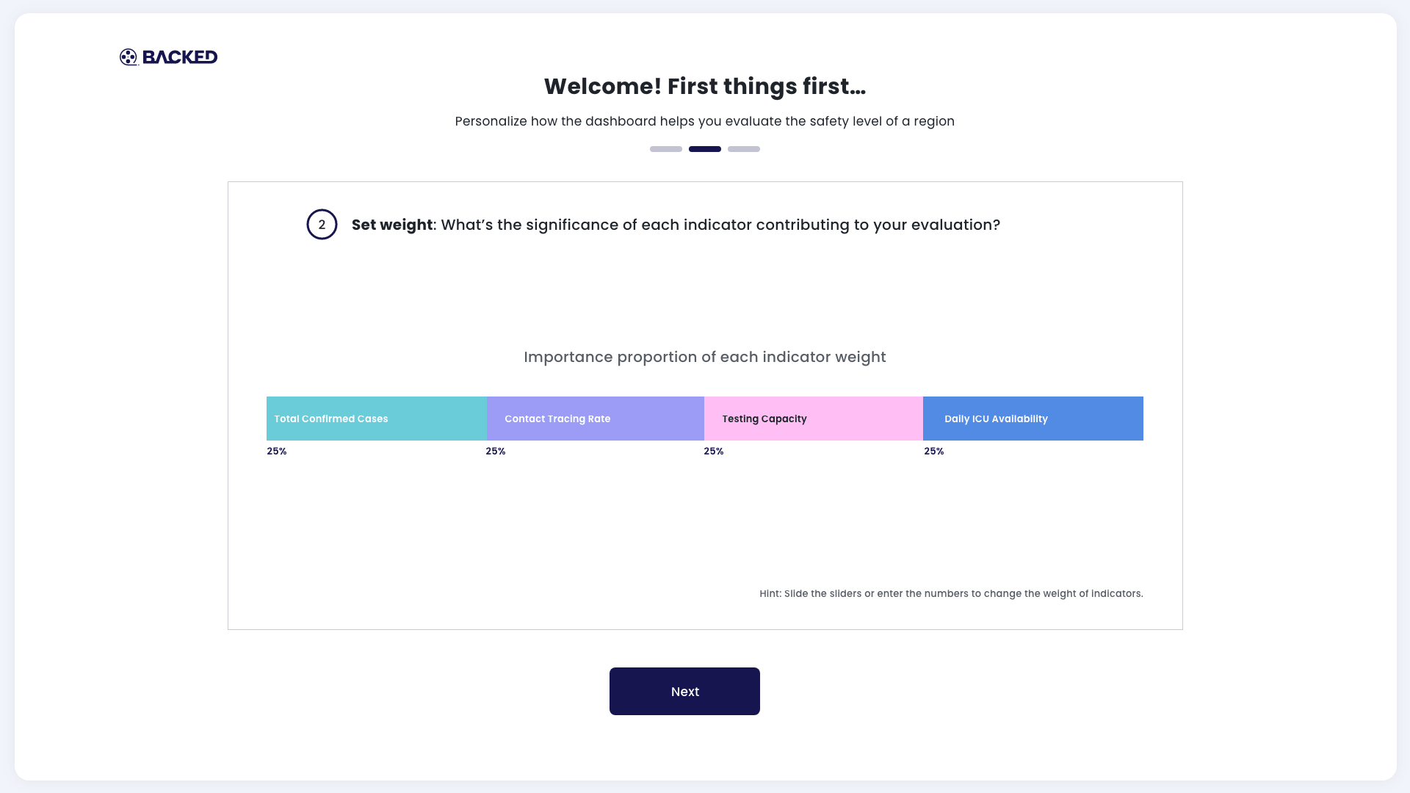Click the pink Testing Capacity segment
Screen dimensions: 1410x793
coord(813,419)
